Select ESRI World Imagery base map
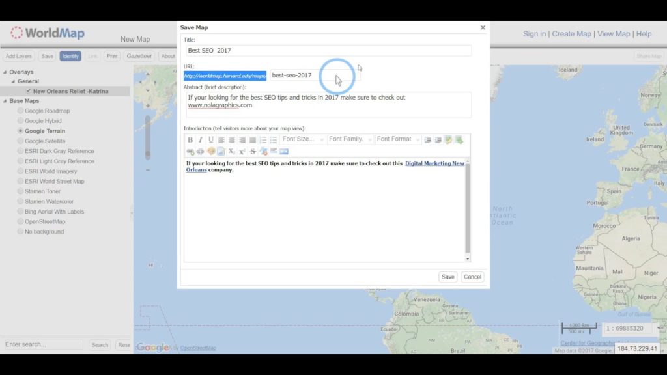 20,171
